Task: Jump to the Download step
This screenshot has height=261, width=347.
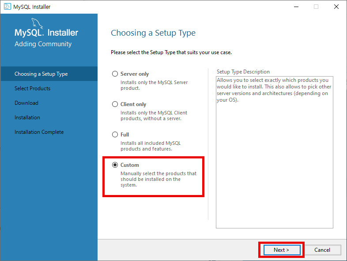Action: coord(26,103)
